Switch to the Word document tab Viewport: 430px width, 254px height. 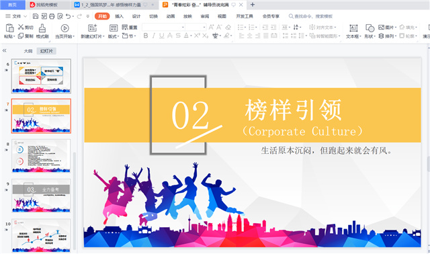(x=115, y=5)
